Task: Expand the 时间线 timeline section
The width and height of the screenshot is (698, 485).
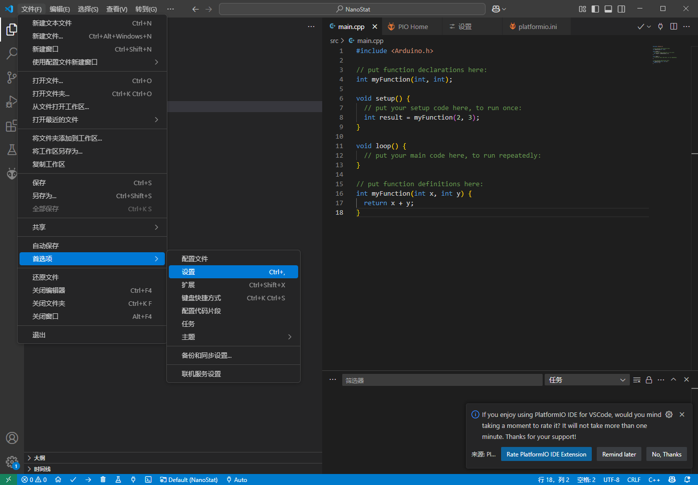Action: 173,469
